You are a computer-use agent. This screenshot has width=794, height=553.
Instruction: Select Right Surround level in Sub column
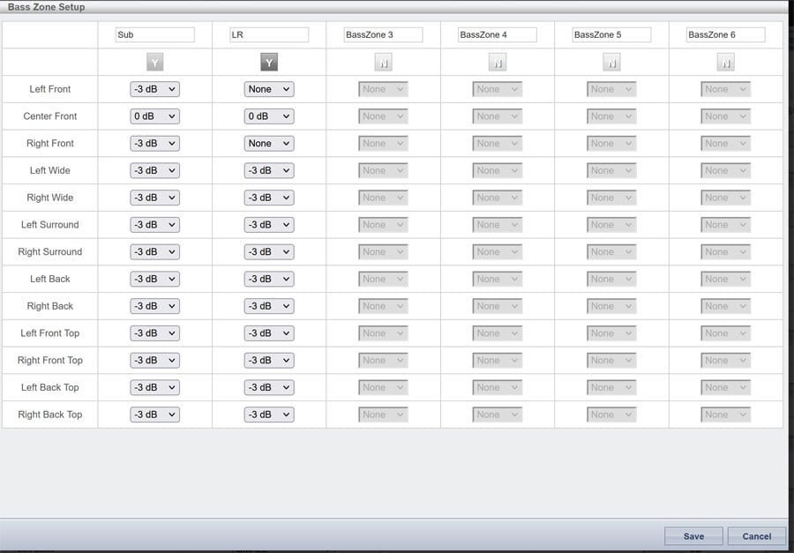tap(154, 252)
